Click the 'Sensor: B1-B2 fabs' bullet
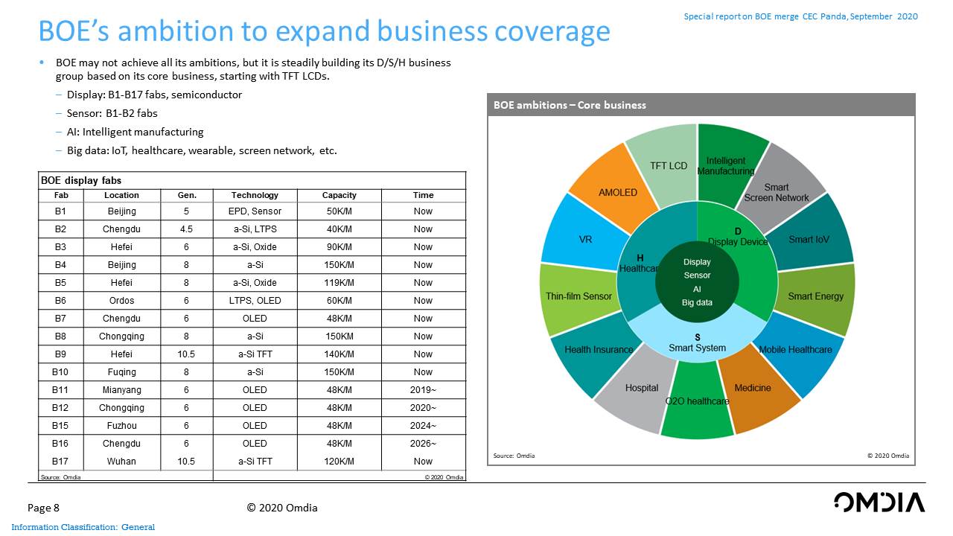The width and height of the screenshot is (953, 536). point(112,114)
